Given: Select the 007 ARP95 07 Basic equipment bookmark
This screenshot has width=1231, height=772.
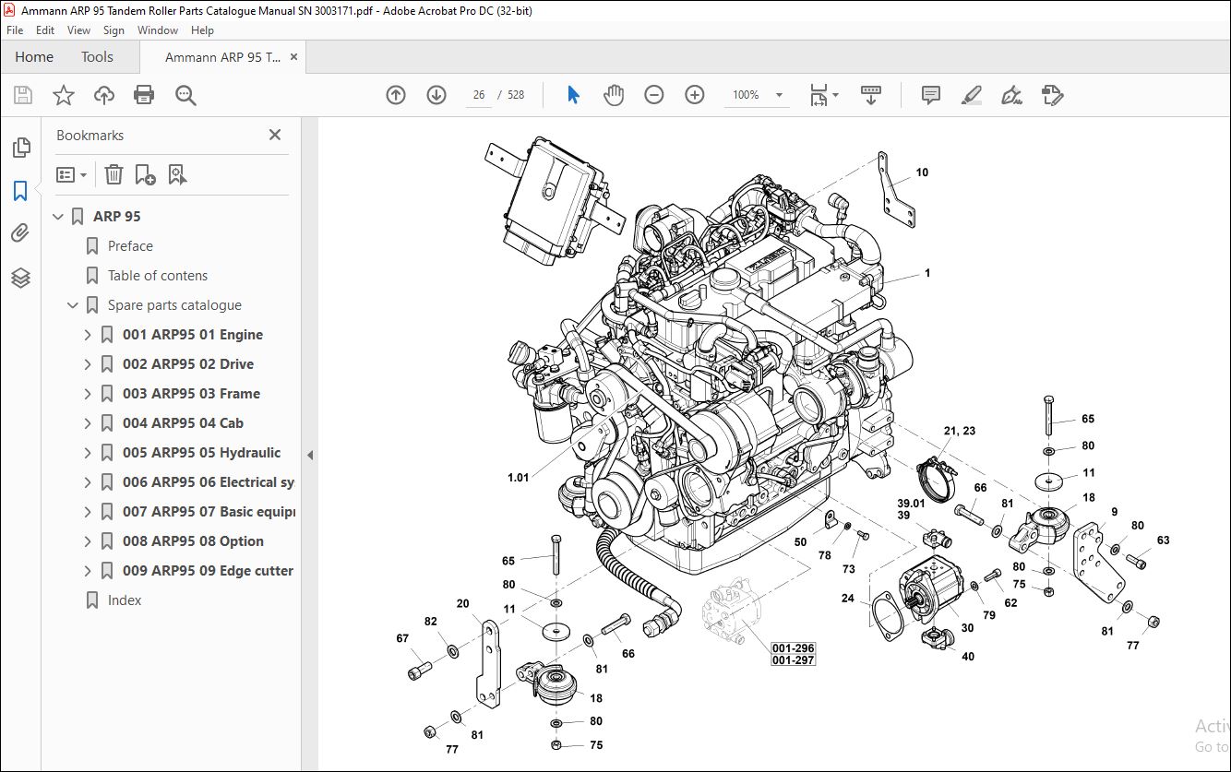Looking at the screenshot, I should click(209, 512).
